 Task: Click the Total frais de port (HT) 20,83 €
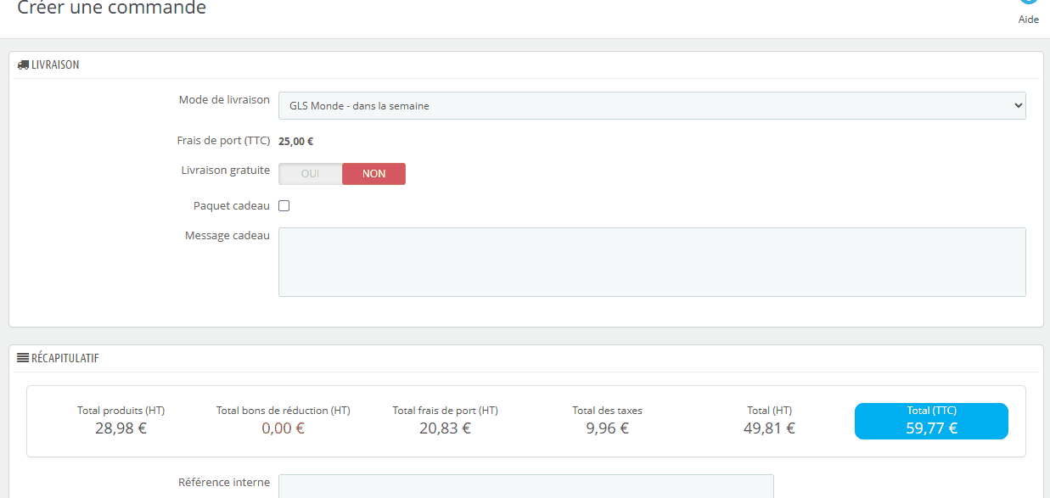(445, 428)
